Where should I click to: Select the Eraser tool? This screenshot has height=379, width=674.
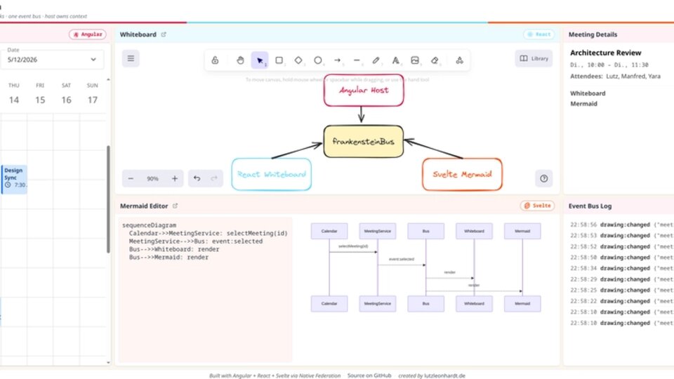point(435,60)
